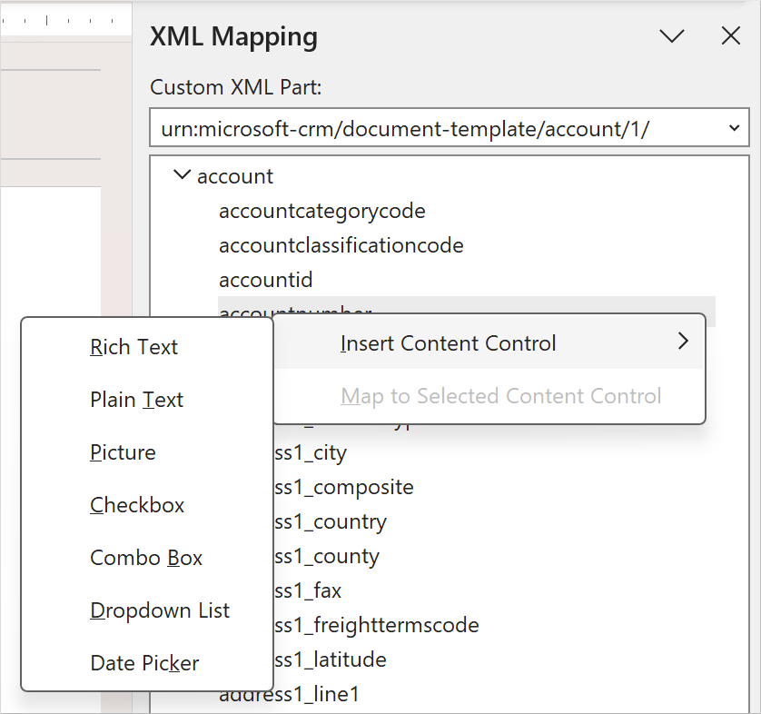Expand the Insert Content Control submenu
The width and height of the screenshot is (761, 714).
tap(448, 343)
